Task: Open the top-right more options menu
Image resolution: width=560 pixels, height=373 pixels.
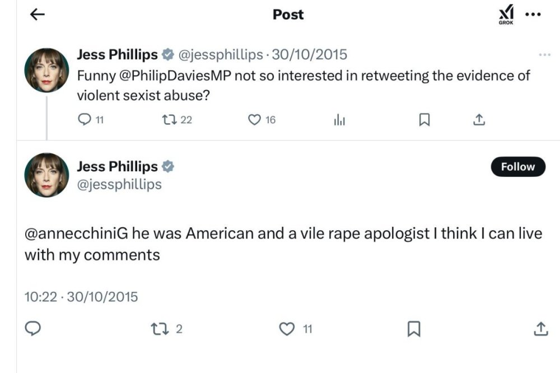Action: (x=533, y=15)
